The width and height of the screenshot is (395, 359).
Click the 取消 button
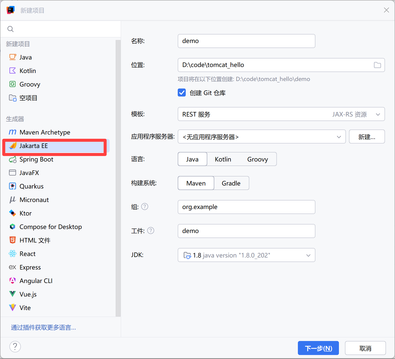pyautogui.click(x=365, y=348)
